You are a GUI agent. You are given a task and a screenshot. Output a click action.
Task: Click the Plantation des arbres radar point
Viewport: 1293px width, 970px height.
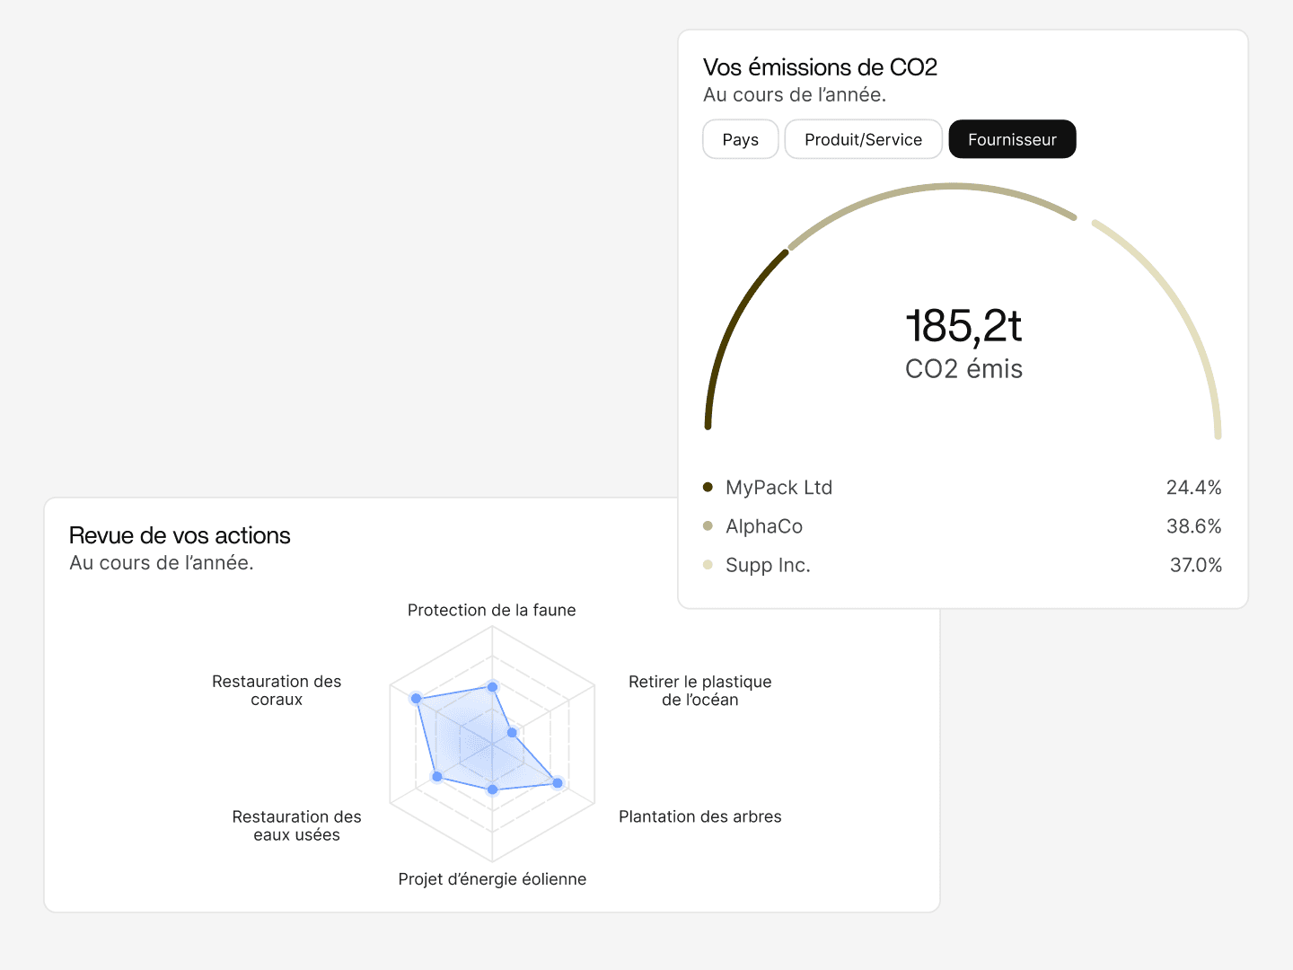558,783
